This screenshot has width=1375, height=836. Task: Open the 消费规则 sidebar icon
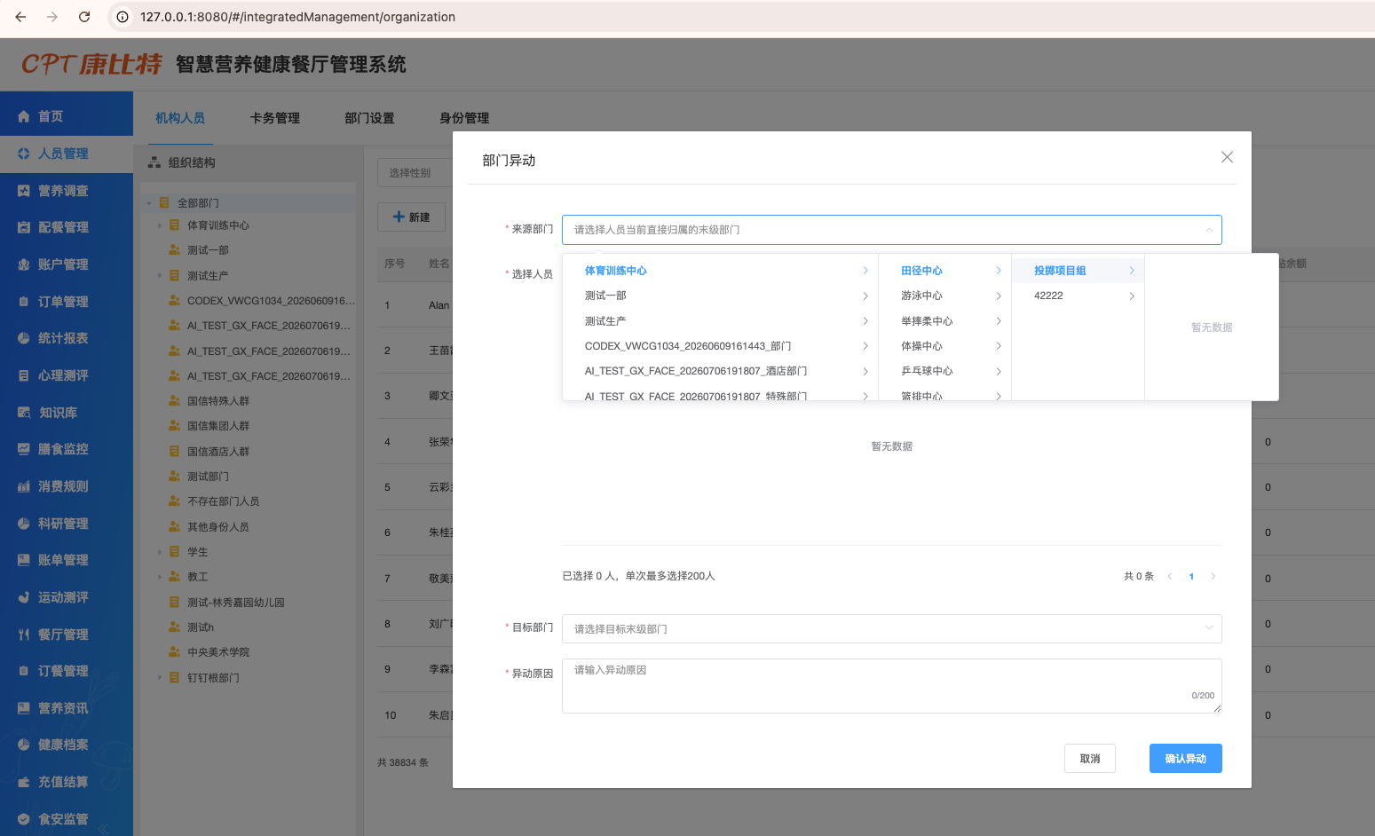click(x=24, y=486)
